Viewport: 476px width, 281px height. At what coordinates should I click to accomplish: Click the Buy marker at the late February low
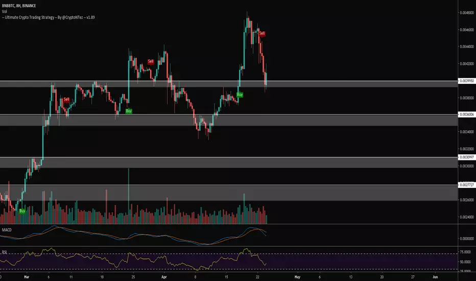click(22, 211)
